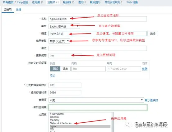The height and width of the screenshot is (132, 172).
Task: Select nginx in the 应用集 list
Action: click(80, 126)
